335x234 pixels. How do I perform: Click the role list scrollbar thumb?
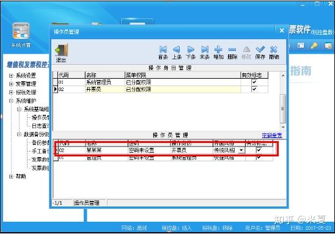click(283, 108)
